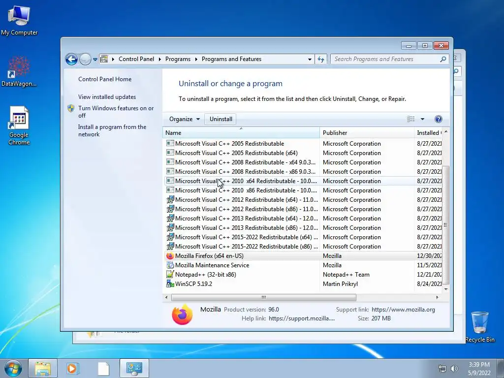
Task: Click the vertical scrollbar up arrow
Action: (446, 132)
